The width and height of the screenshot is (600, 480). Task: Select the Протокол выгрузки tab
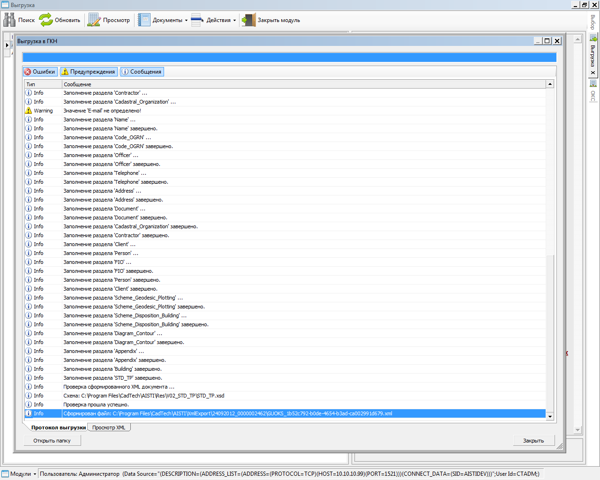click(59, 427)
